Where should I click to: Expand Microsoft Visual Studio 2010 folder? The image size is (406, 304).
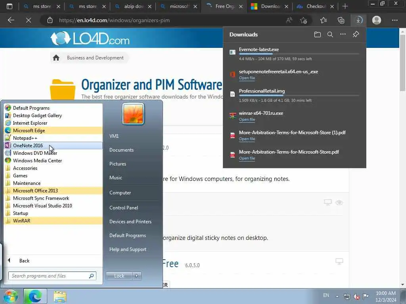pos(54,205)
